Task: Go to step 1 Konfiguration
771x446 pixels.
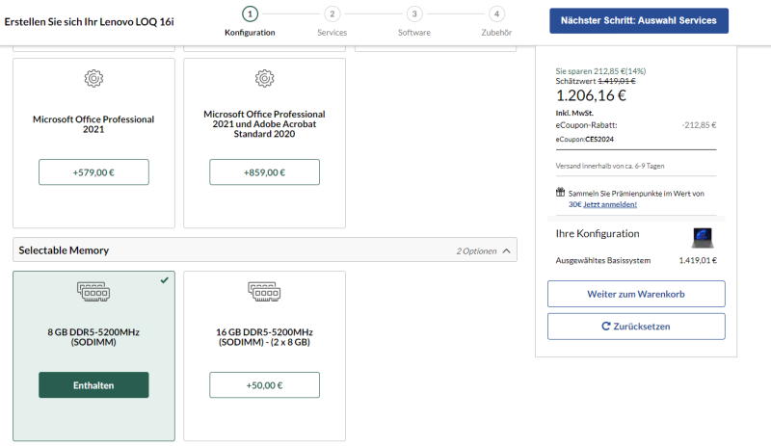Action: 250,22
